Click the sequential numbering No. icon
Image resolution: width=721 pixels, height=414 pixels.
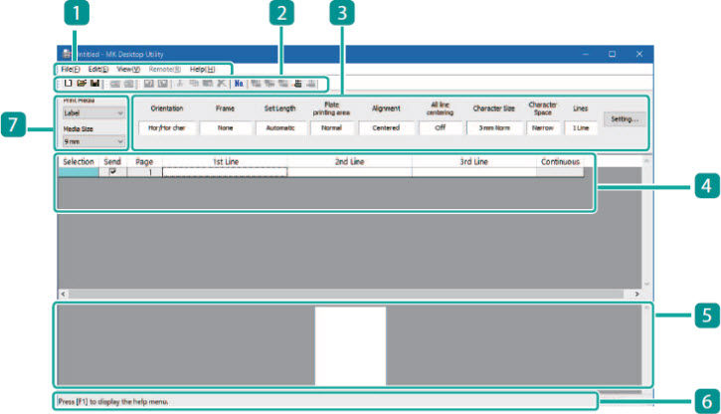[x=240, y=85]
